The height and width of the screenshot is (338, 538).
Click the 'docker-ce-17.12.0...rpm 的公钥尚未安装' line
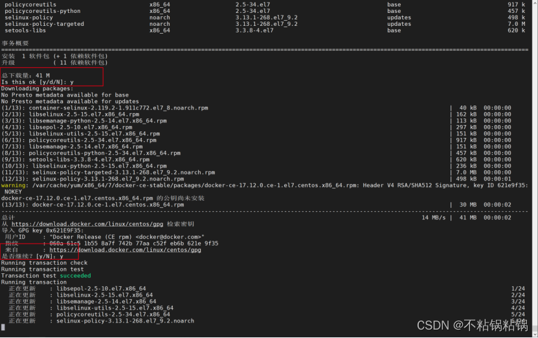point(103,198)
